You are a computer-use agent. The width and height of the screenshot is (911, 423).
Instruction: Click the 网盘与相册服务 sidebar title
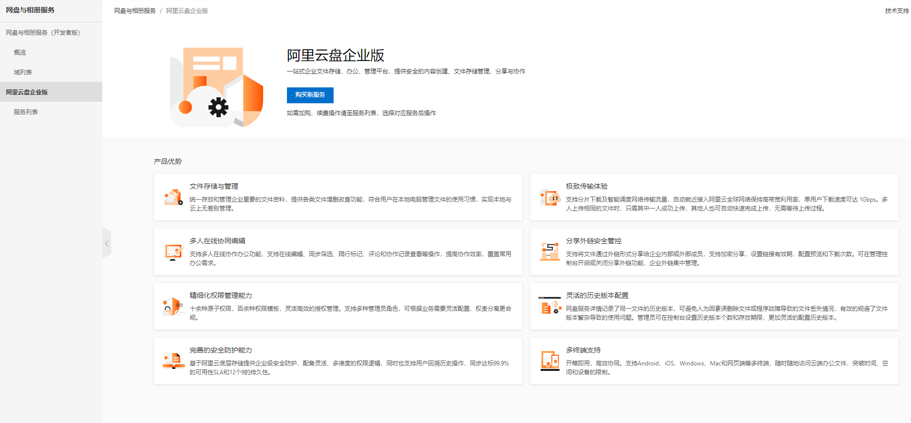pyautogui.click(x=30, y=10)
